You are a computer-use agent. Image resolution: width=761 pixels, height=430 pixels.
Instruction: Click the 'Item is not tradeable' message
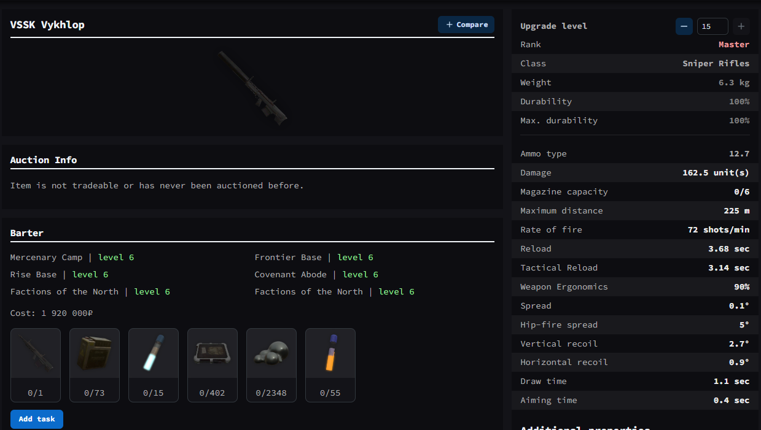(x=157, y=185)
